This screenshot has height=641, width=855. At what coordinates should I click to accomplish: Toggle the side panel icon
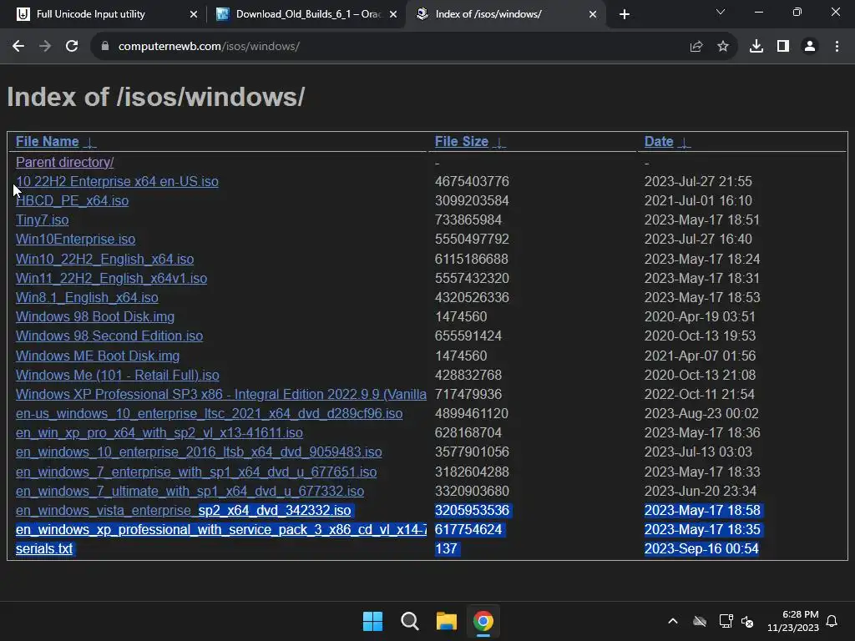point(783,47)
